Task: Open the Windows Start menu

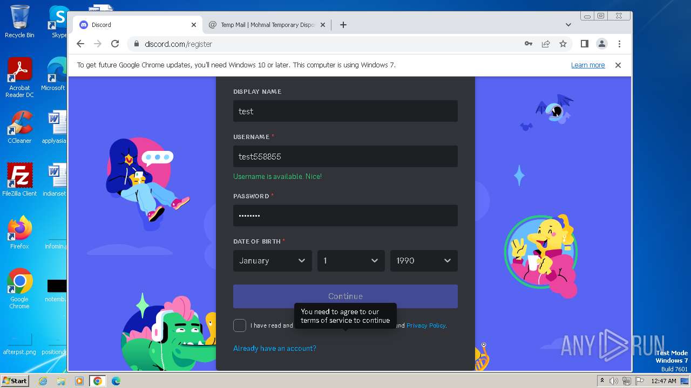Action: point(15,380)
